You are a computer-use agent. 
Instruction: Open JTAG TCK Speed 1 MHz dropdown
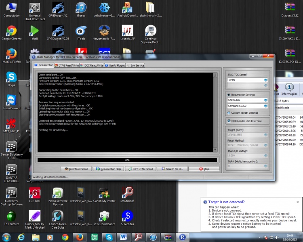coord(247,80)
